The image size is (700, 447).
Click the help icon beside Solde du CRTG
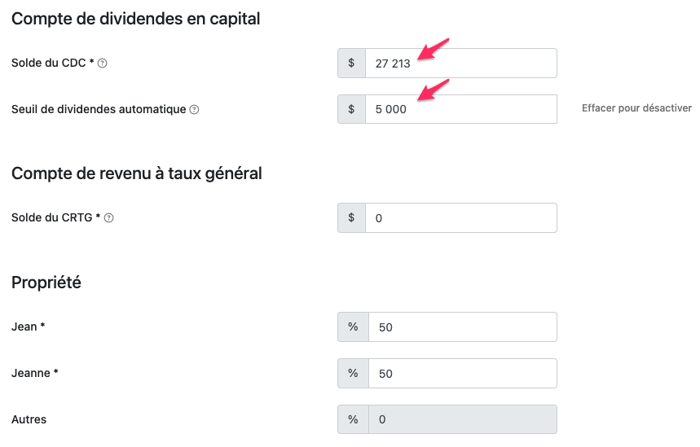coord(109,217)
